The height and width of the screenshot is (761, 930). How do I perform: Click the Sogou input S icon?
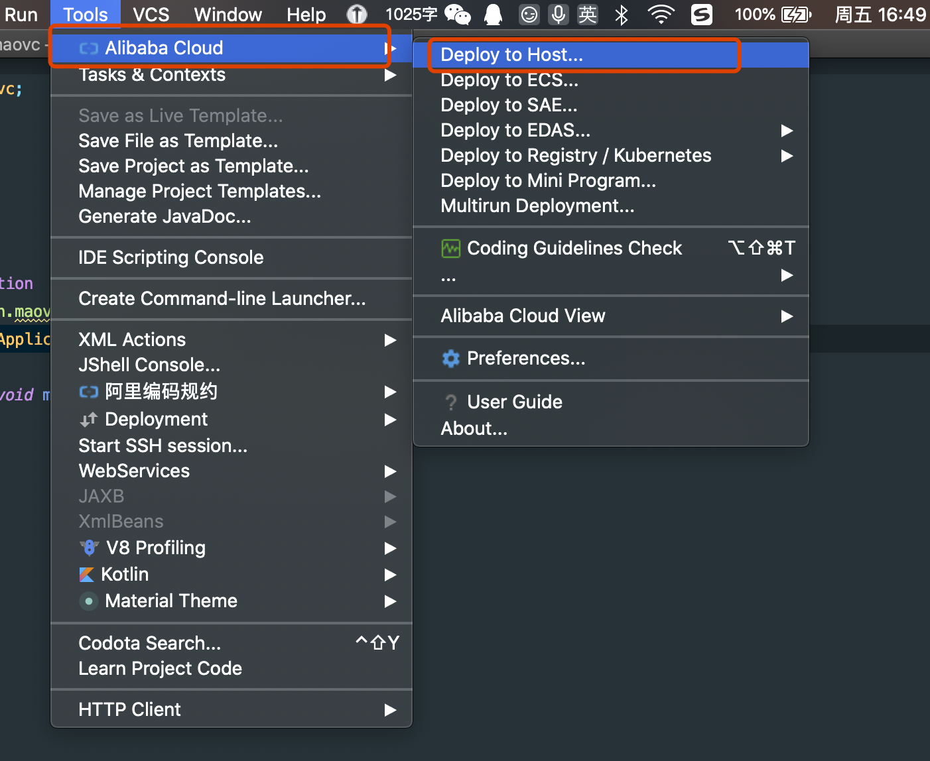coord(702,14)
